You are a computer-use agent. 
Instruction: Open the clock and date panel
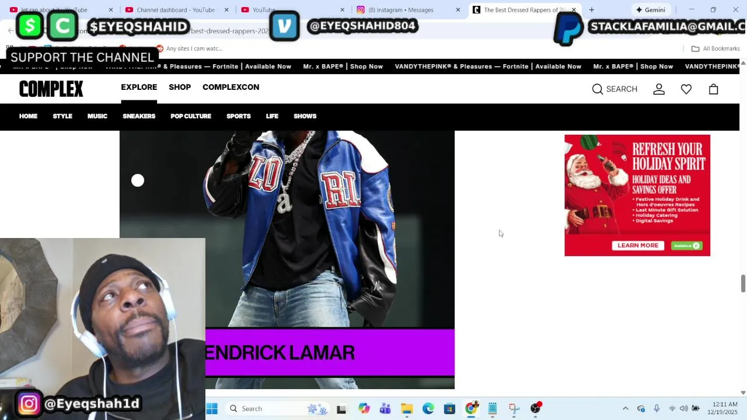tap(722, 408)
